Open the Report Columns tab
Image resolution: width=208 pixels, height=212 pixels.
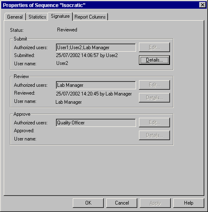(x=90, y=17)
